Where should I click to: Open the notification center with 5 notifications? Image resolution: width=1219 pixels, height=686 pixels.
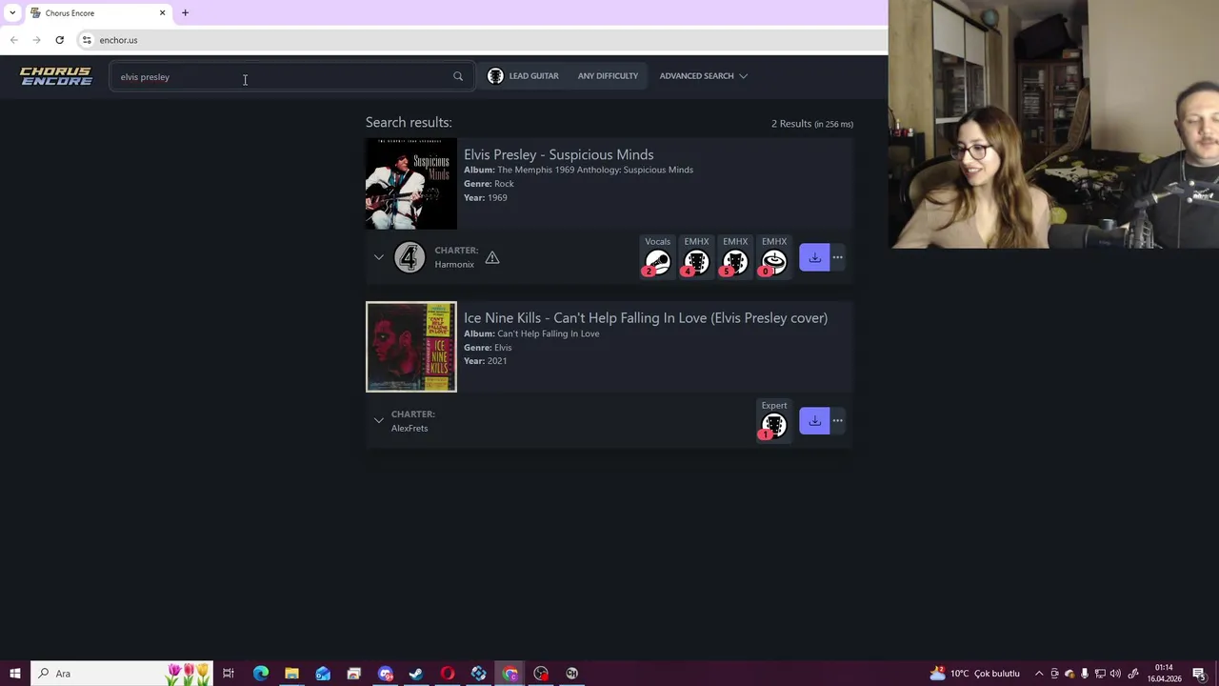(x=1199, y=674)
